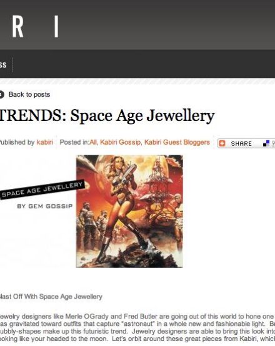The width and height of the screenshot is (275, 346).
Task: Click the Blast Off With Space Age Jewellery subtitle
Action: 51,296
